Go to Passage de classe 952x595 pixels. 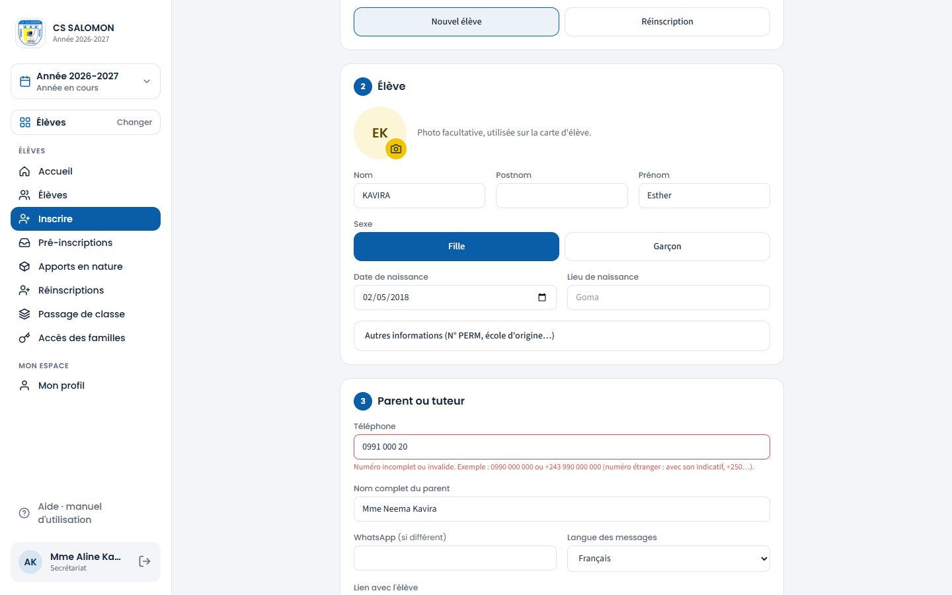click(85, 314)
